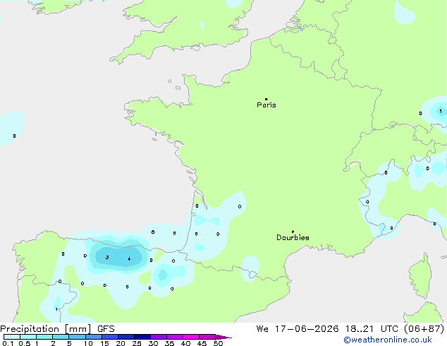The width and height of the screenshot is (447, 346).
Task: Click the Dourbies location dot marker
Action: (293, 232)
